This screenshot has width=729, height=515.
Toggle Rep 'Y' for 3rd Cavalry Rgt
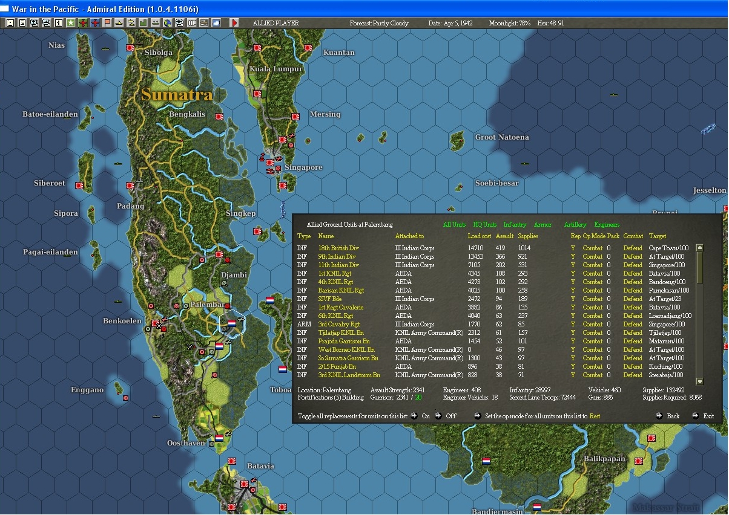(x=573, y=324)
